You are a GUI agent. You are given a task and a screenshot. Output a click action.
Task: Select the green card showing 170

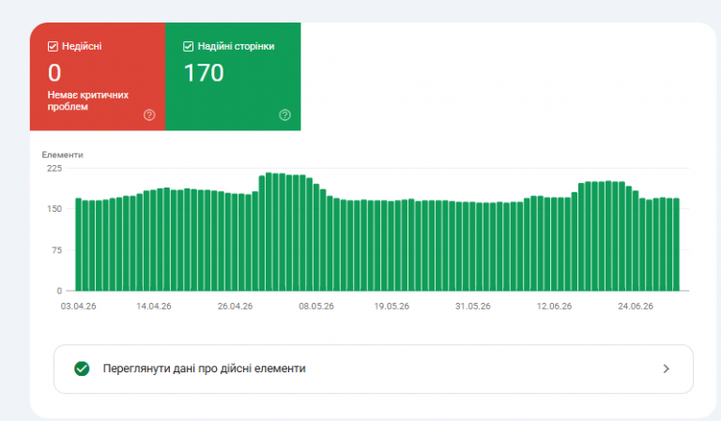[233, 77]
